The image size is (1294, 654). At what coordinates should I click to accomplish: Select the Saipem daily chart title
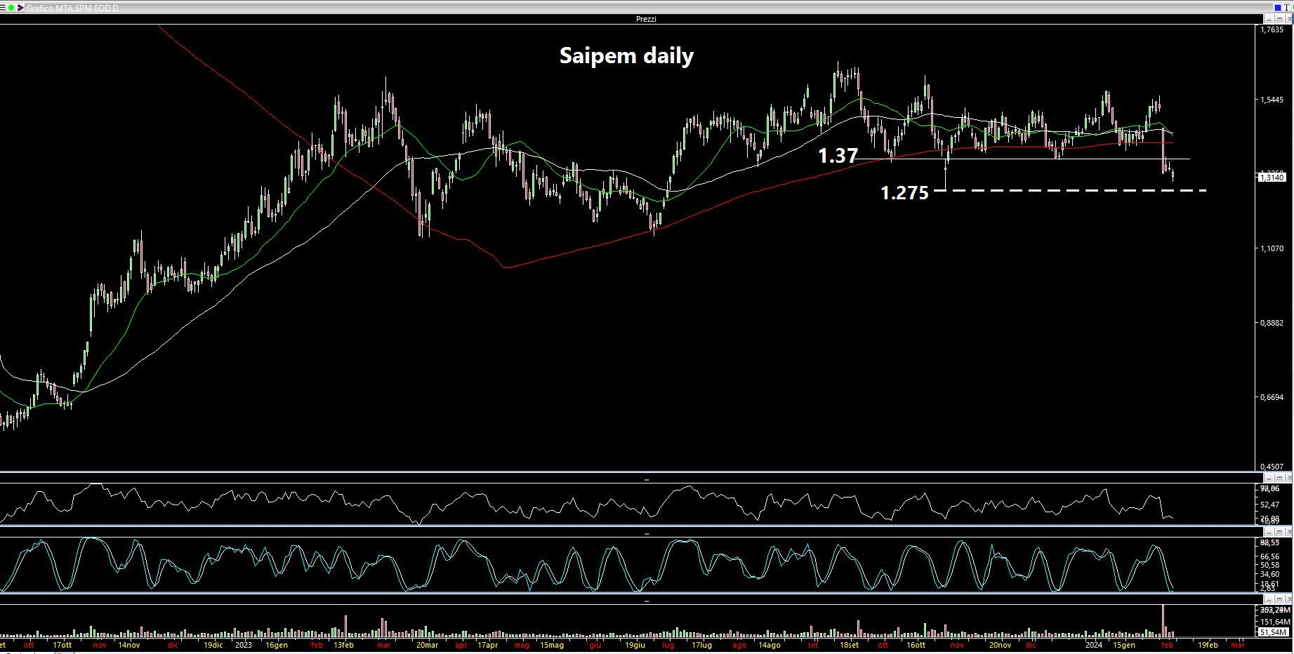[x=626, y=55]
